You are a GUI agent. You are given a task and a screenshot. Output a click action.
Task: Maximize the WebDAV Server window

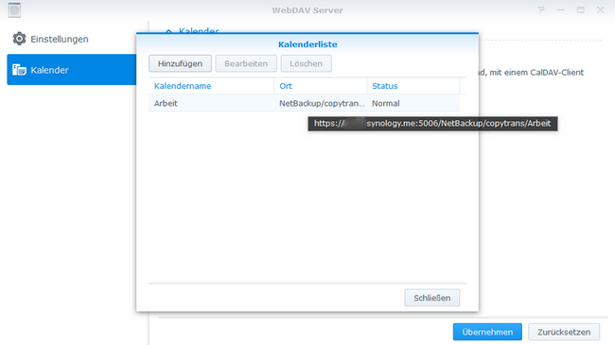point(581,9)
